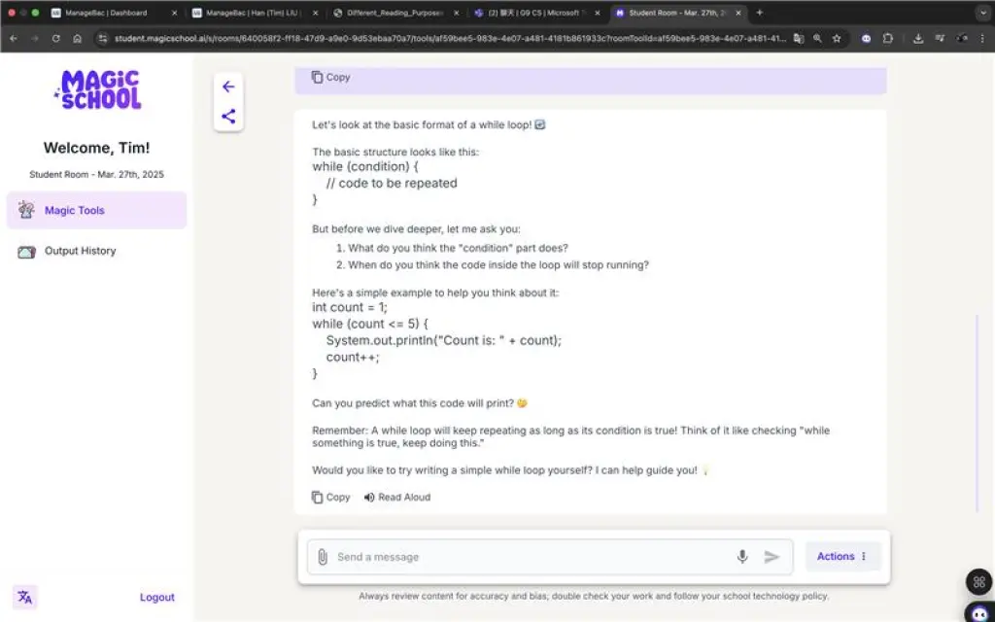995x622 pixels.
Task: Bookmark page with star icon
Action: (837, 39)
